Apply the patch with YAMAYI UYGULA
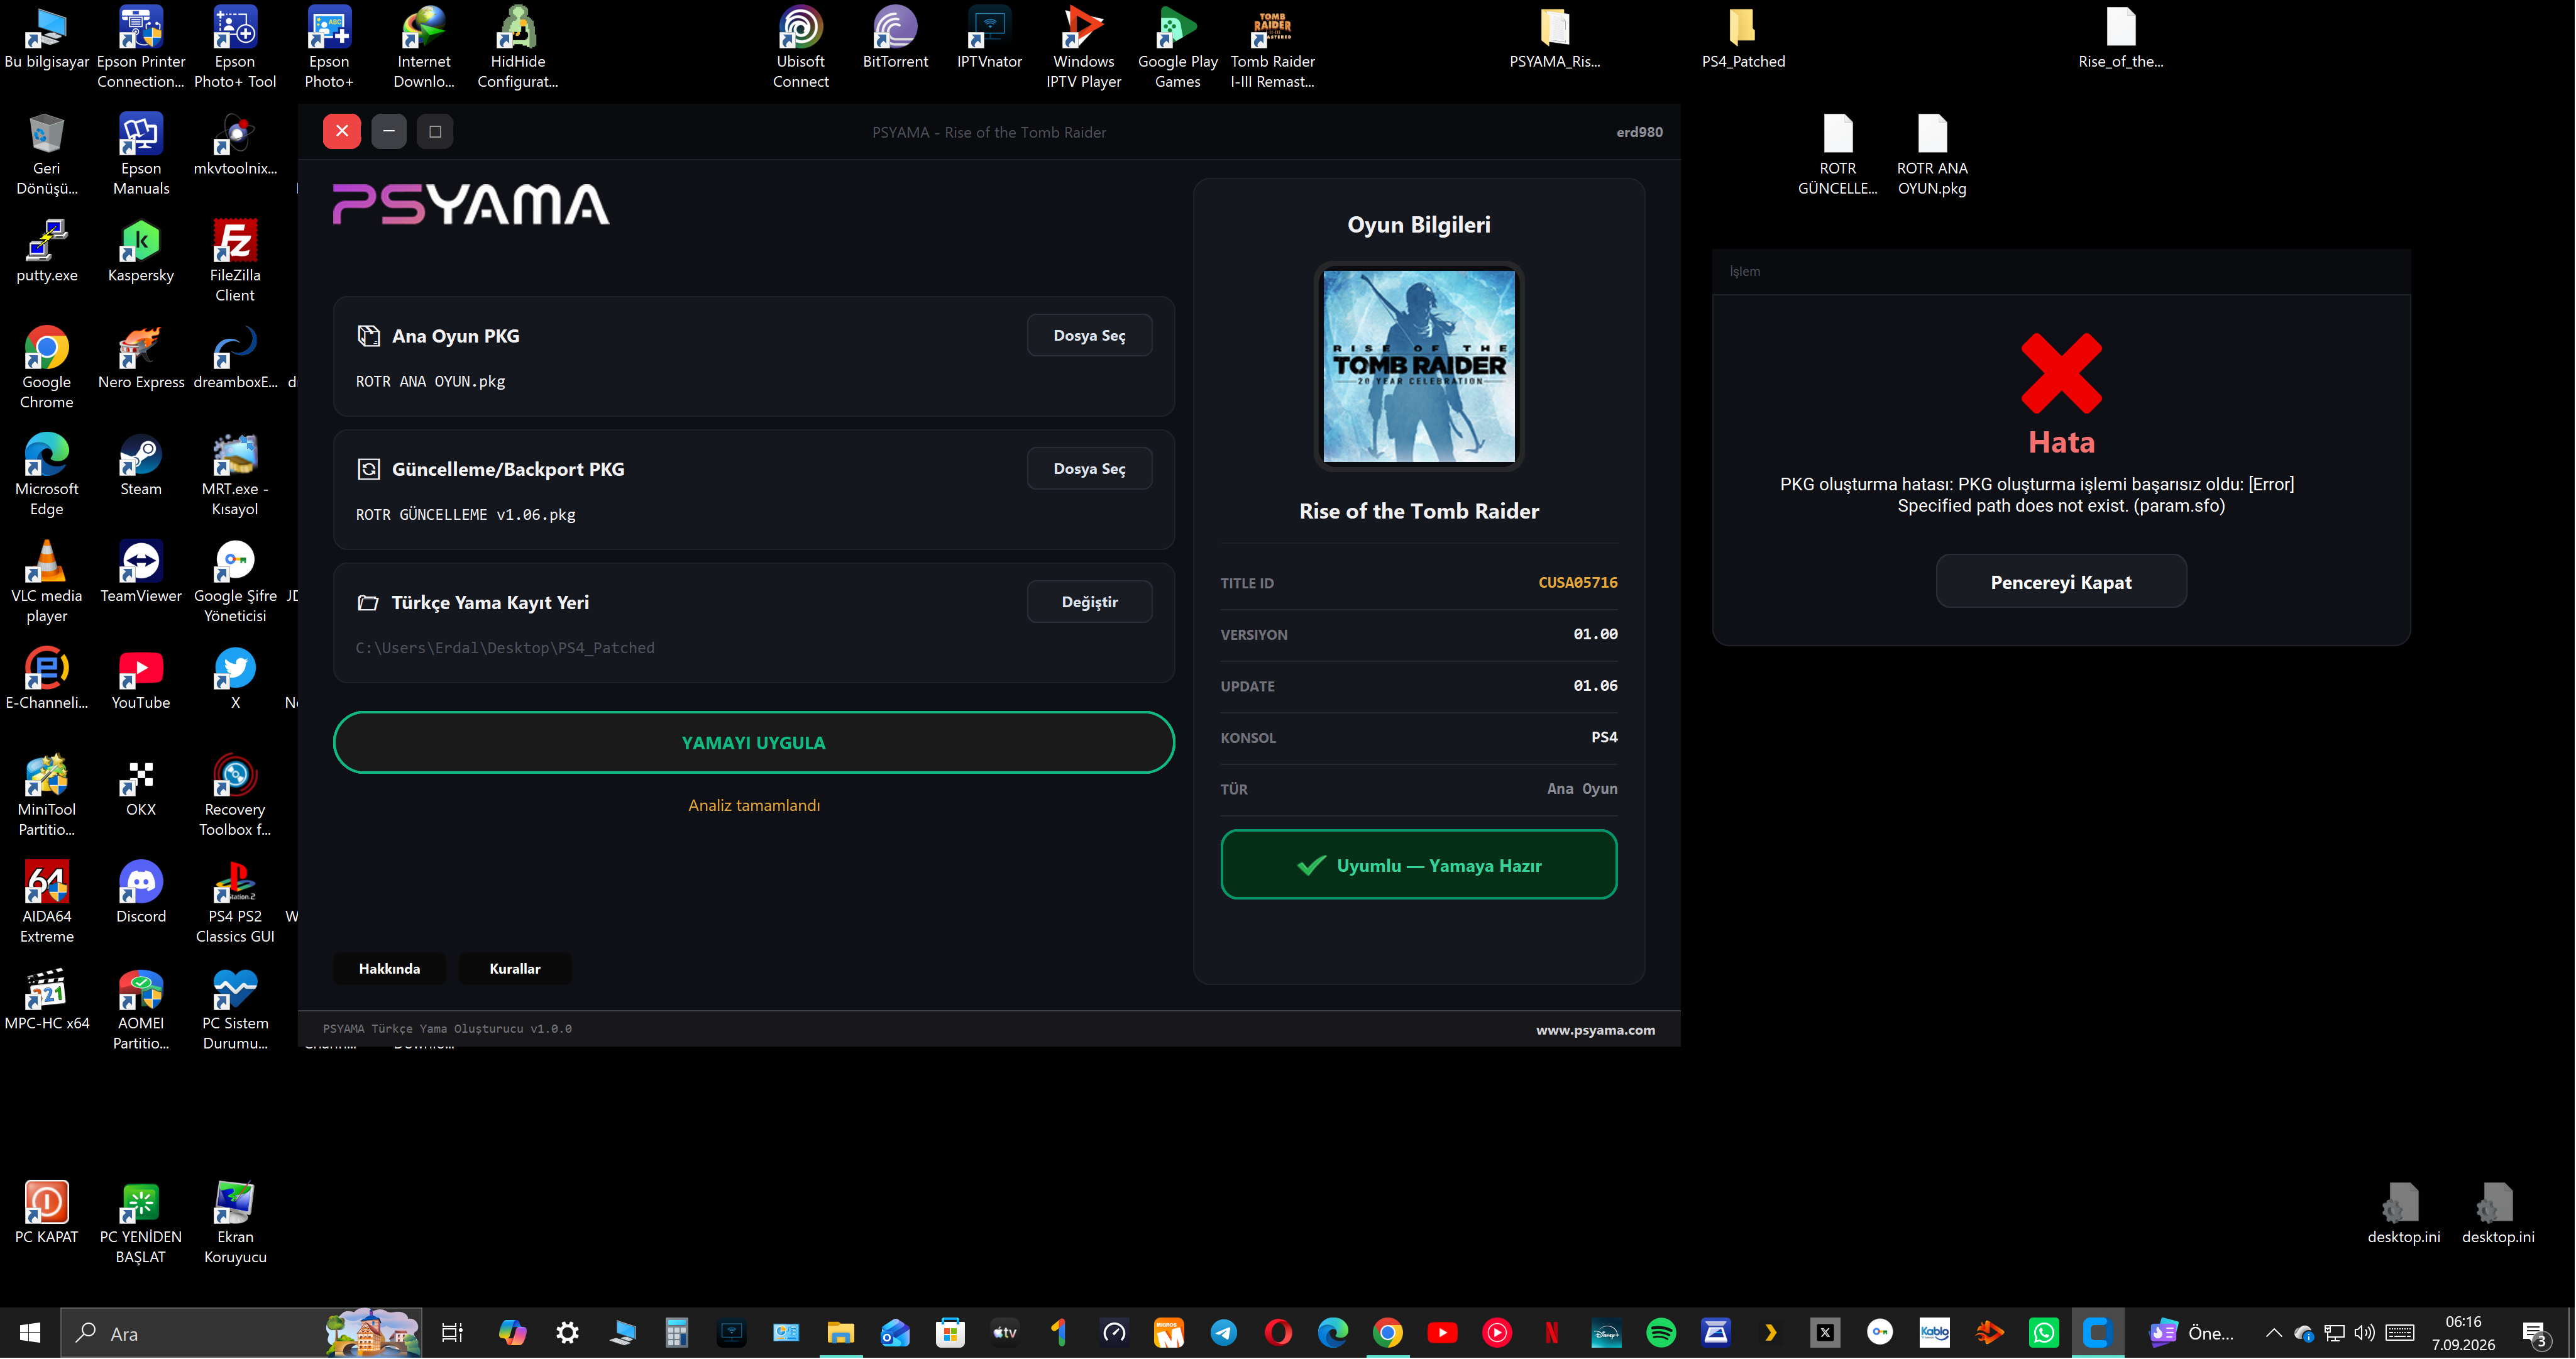Image resolution: width=2576 pixels, height=1359 pixels. pyautogui.click(x=753, y=743)
